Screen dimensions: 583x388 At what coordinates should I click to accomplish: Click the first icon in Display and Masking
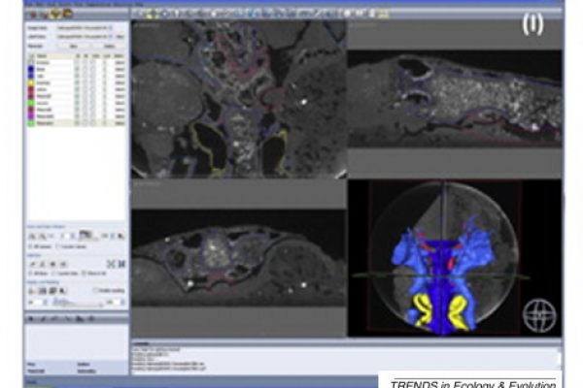pos(31,291)
